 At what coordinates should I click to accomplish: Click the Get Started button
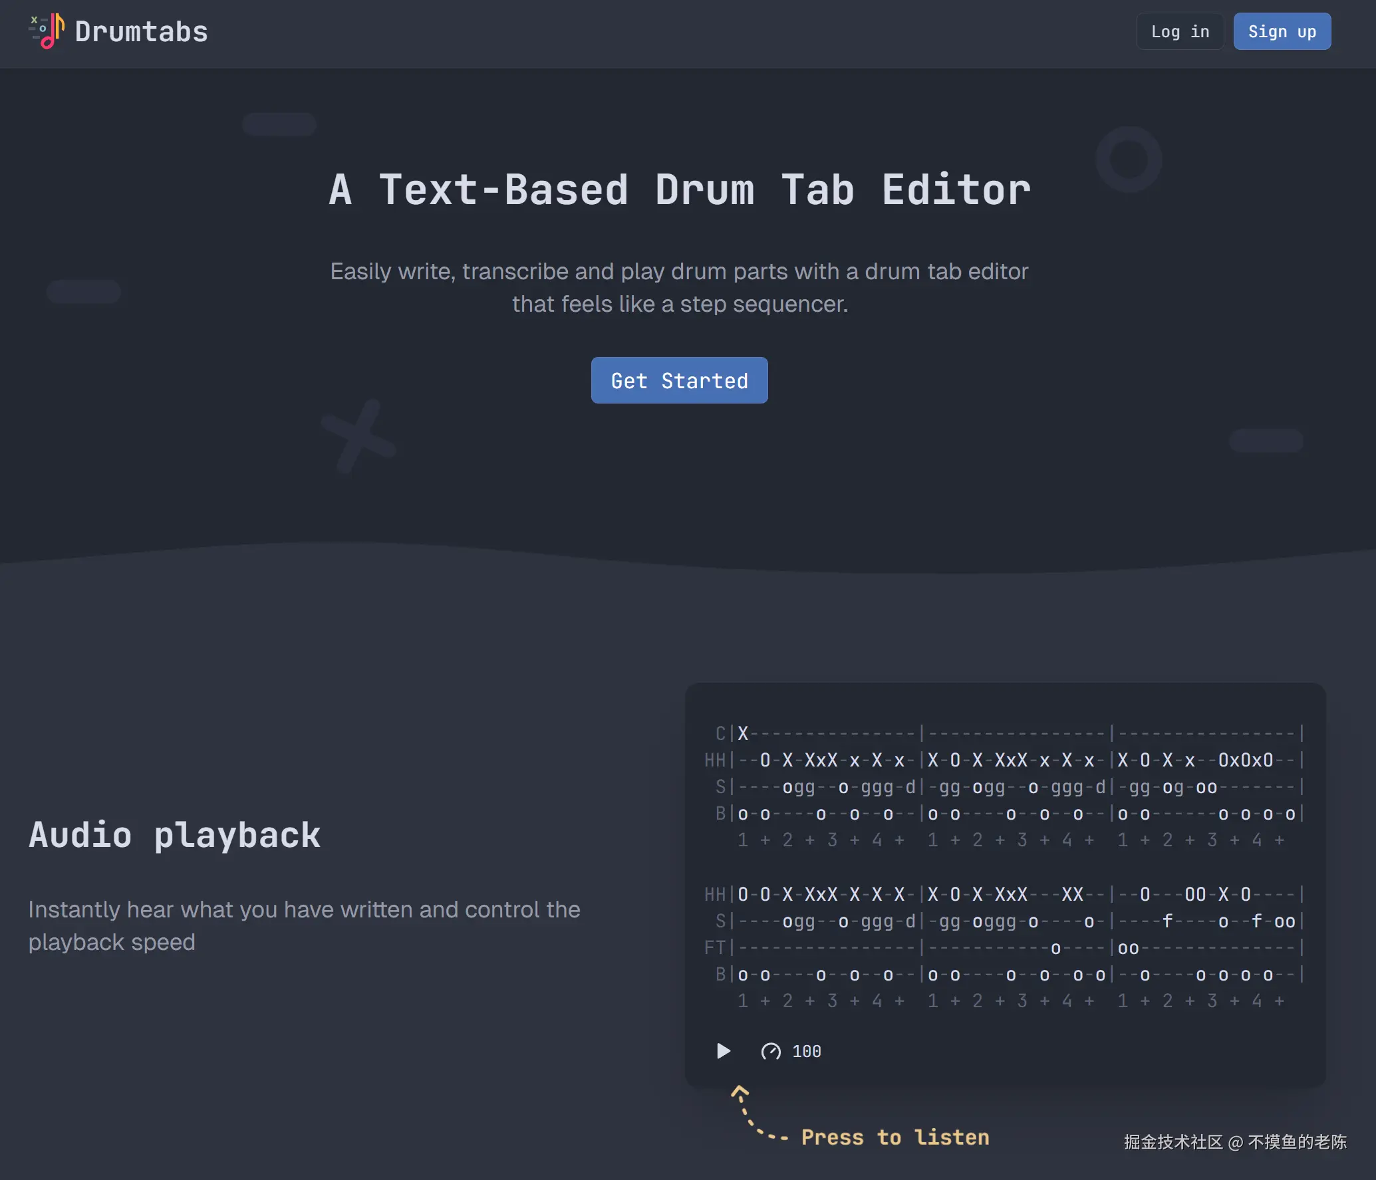[x=679, y=380]
